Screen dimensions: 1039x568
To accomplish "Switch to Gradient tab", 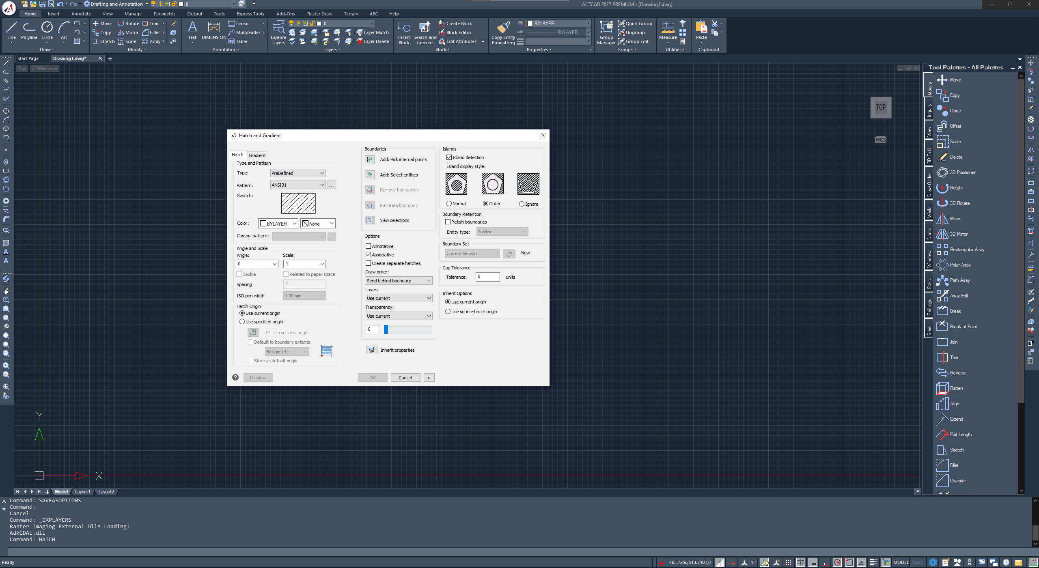I will click(257, 155).
